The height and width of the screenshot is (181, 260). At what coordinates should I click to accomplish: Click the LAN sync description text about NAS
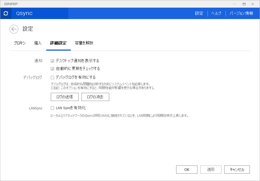coord(120,116)
